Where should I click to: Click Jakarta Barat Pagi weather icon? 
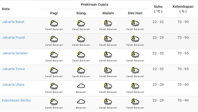(54, 23)
